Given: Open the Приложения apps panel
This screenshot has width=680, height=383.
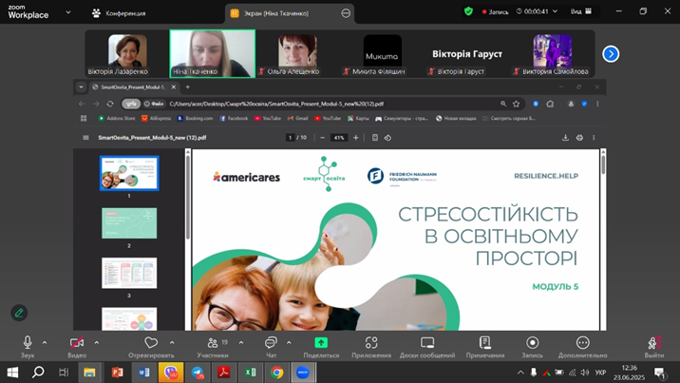Looking at the screenshot, I should (371, 347).
